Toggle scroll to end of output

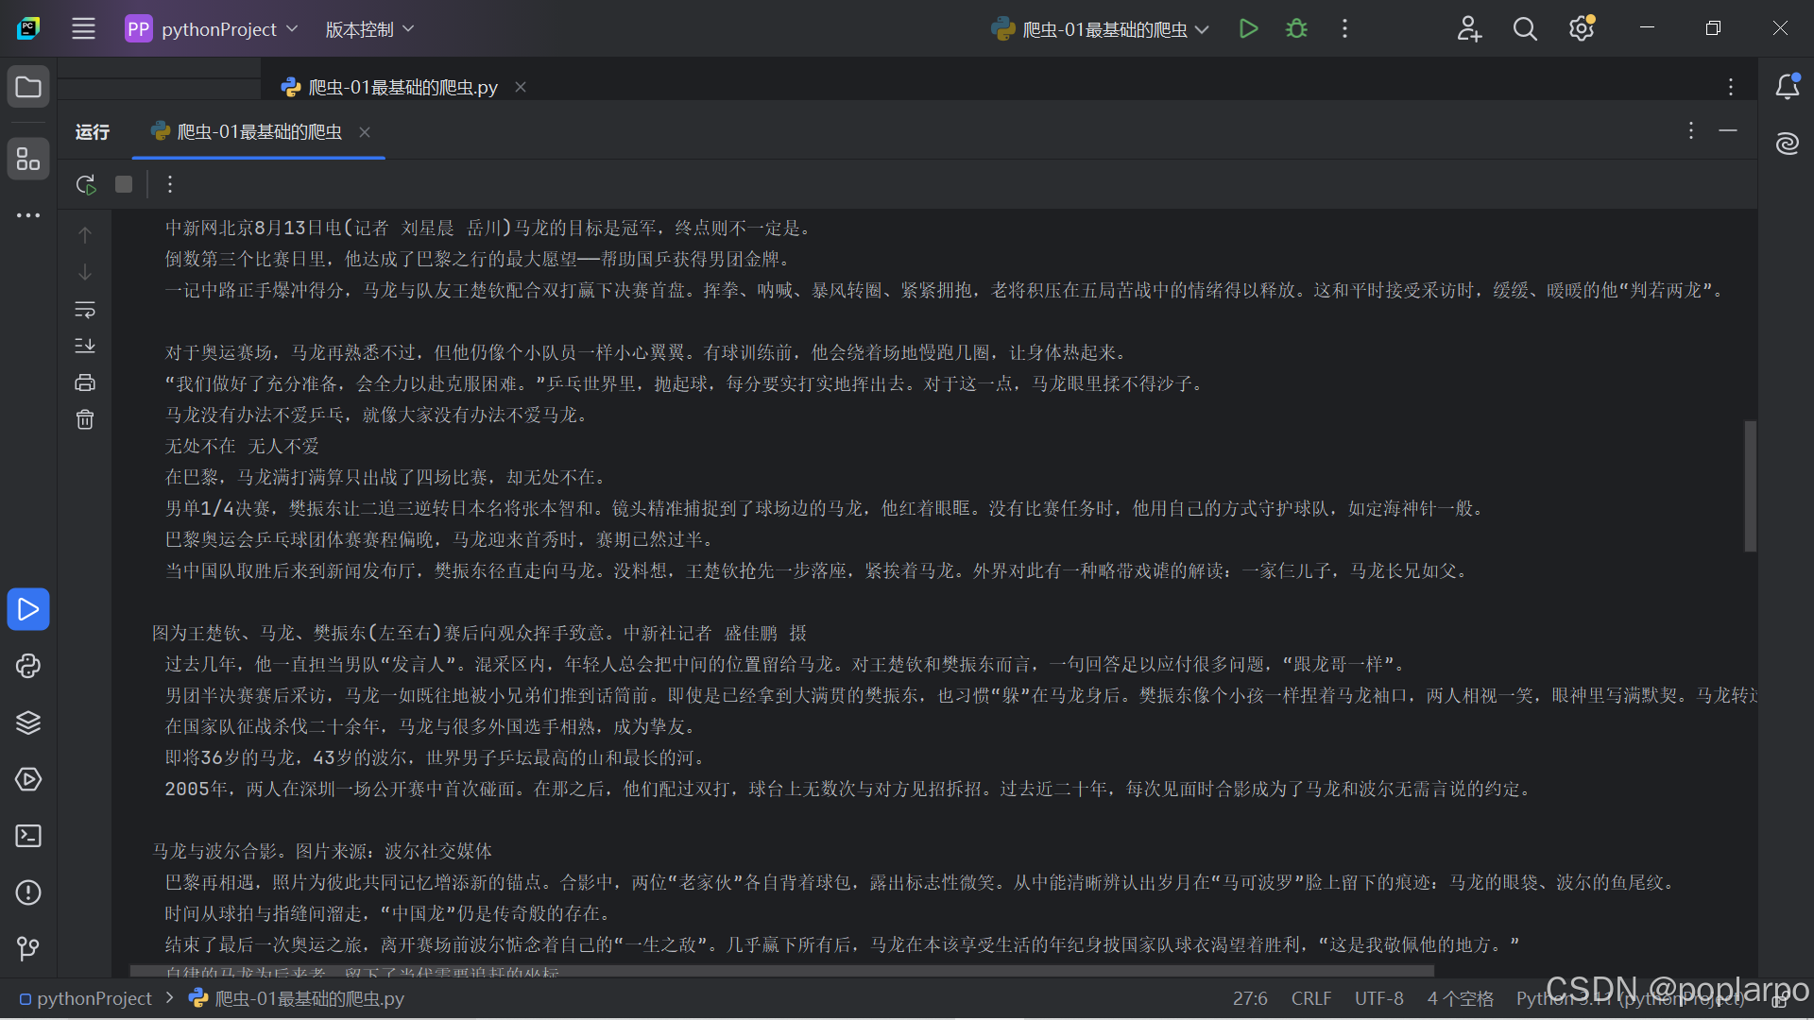85,346
